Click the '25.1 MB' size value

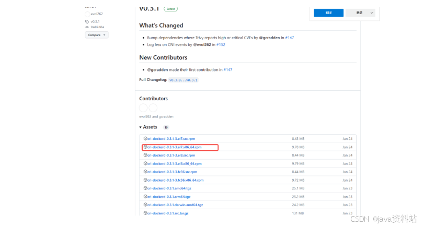(298, 188)
